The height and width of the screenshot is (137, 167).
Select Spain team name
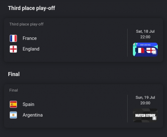pyautogui.click(x=28, y=104)
